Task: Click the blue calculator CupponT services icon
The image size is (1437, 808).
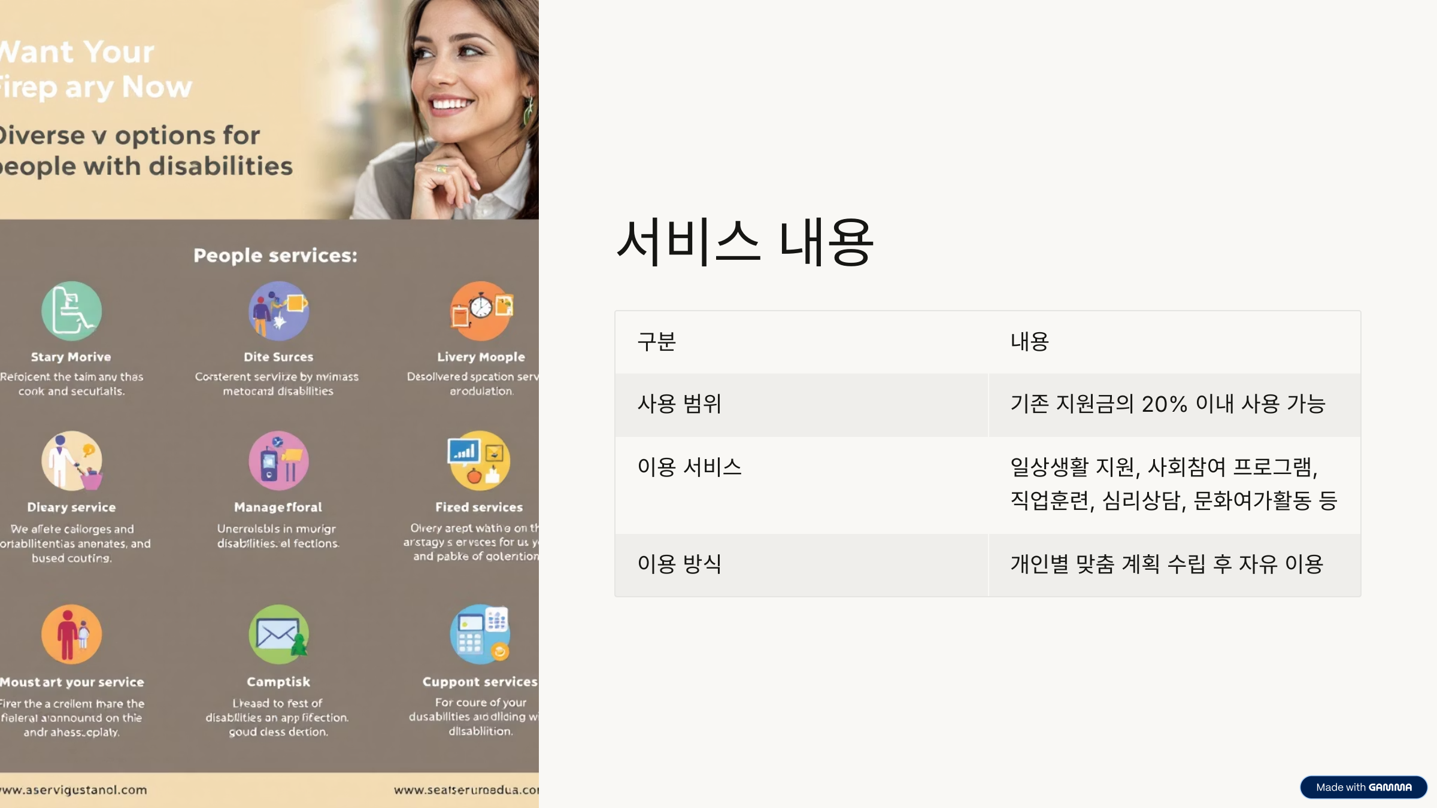Action: 480,634
